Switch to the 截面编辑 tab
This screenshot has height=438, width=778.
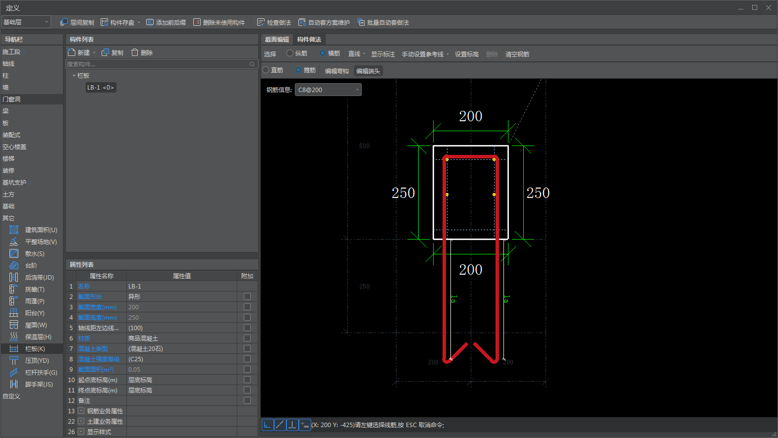coord(277,40)
